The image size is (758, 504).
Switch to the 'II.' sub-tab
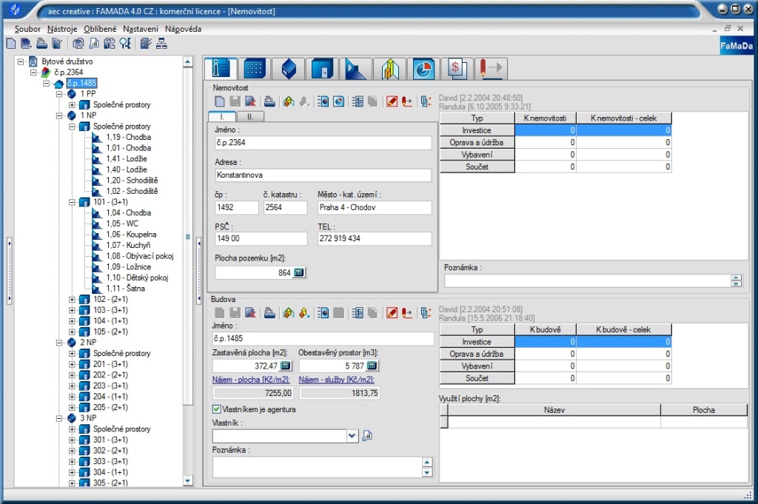pyautogui.click(x=249, y=116)
